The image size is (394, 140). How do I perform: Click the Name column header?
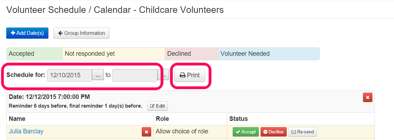click(17, 119)
